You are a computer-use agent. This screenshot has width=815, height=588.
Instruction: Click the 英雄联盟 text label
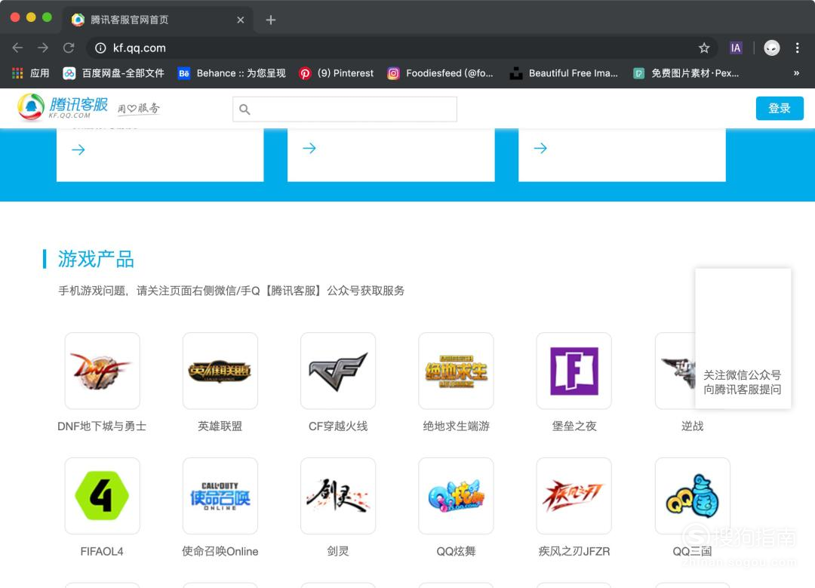point(220,426)
